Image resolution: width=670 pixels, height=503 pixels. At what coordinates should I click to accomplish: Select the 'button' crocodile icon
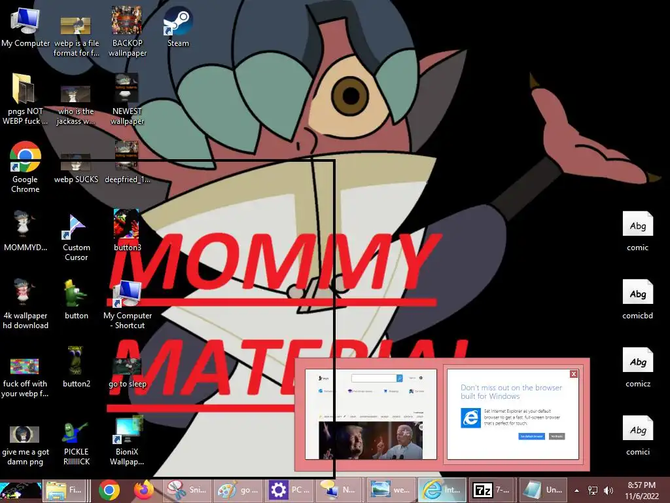pyautogui.click(x=76, y=299)
